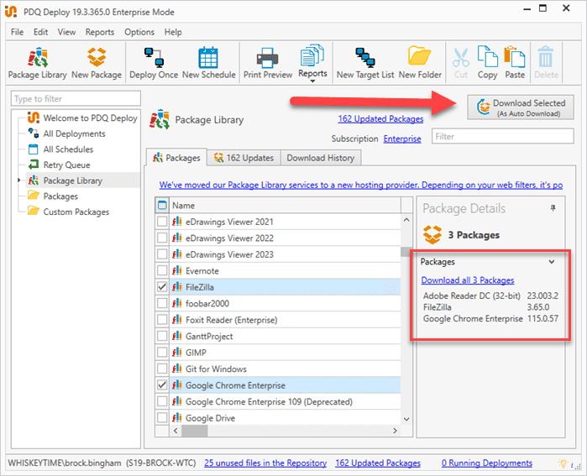Check the eDrawings Viewer 2022 checkbox
The width and height of the screenshot is (587, 476).
(162, 238)
